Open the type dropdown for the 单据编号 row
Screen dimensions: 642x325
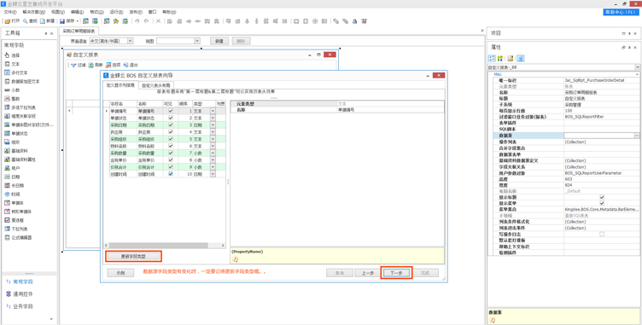(x=213, y=111)
